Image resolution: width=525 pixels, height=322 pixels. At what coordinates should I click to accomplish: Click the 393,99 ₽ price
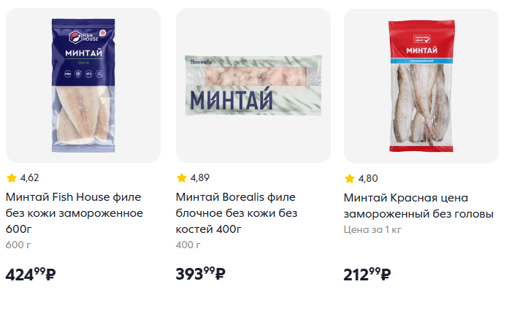pyautogui.click(x=200, y=274)
